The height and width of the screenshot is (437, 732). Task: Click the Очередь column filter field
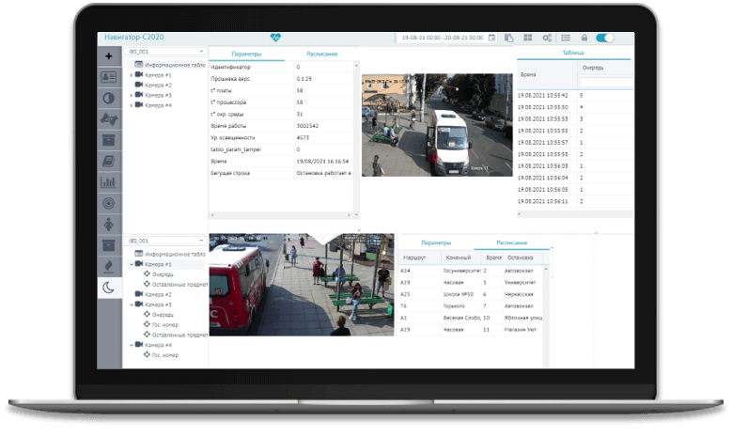point(604,83)
